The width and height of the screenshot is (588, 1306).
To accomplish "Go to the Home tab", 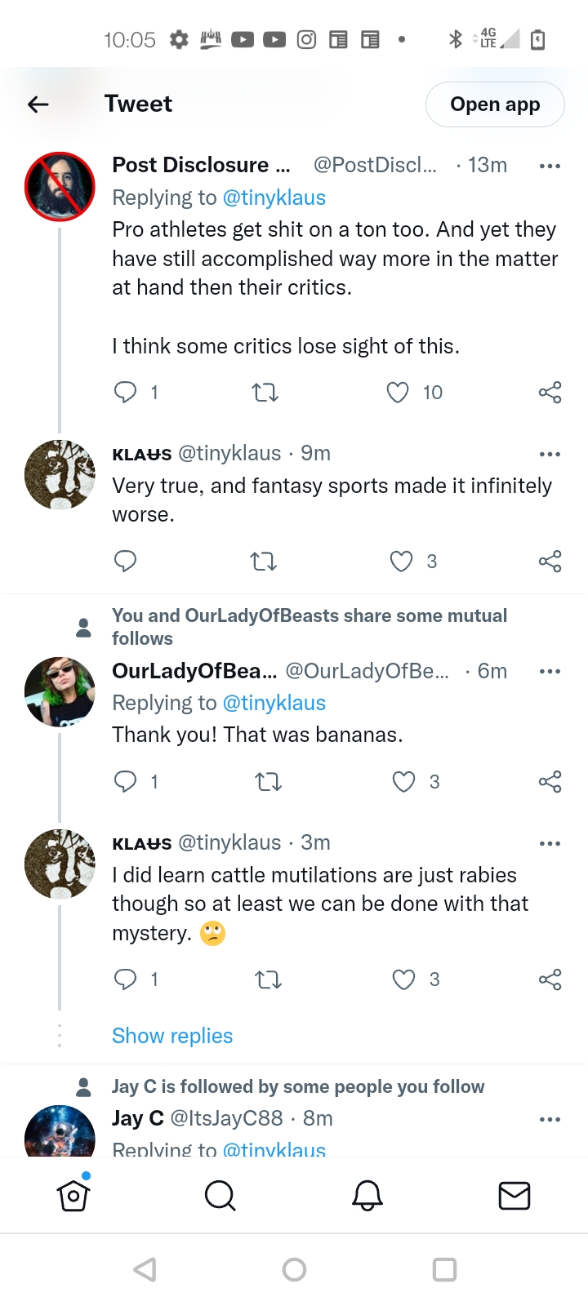I will 73,1196.
